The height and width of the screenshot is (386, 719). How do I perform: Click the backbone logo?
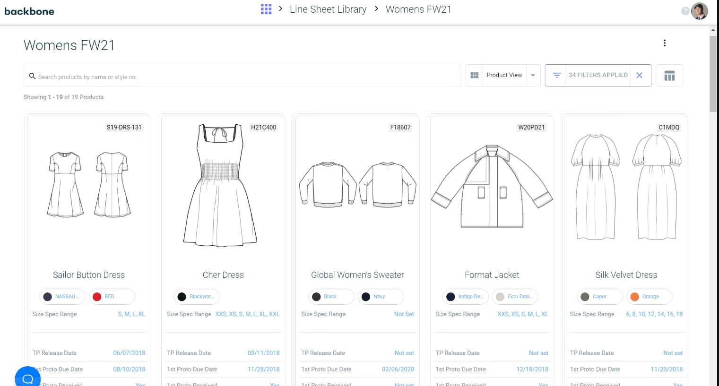point(29,11)
